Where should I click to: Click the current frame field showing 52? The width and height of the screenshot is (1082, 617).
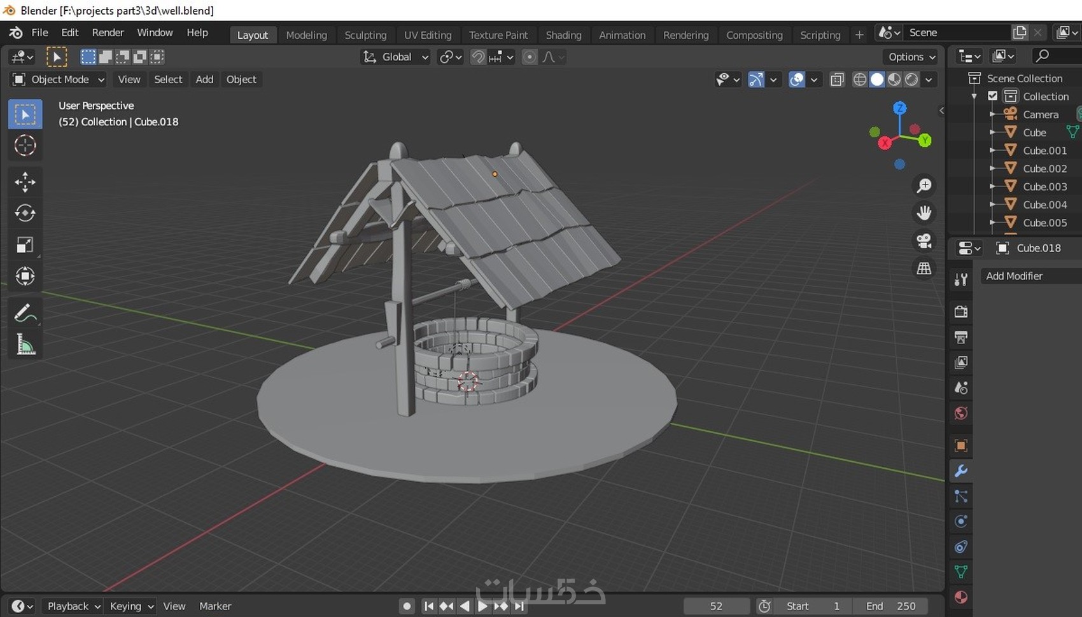coord(715,606)
